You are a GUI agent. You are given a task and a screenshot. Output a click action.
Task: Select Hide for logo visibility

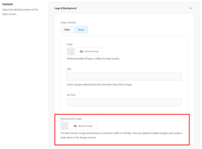click(67, 30)
